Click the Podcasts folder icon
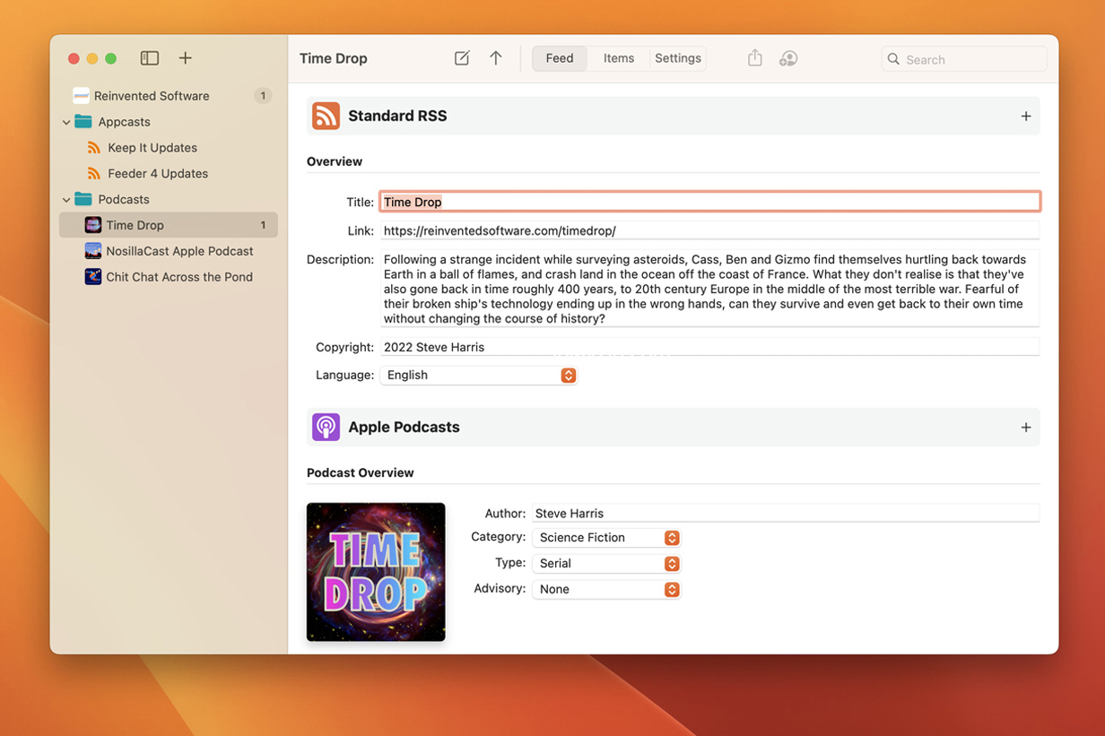1105x736 pixels. click(83, 199)
